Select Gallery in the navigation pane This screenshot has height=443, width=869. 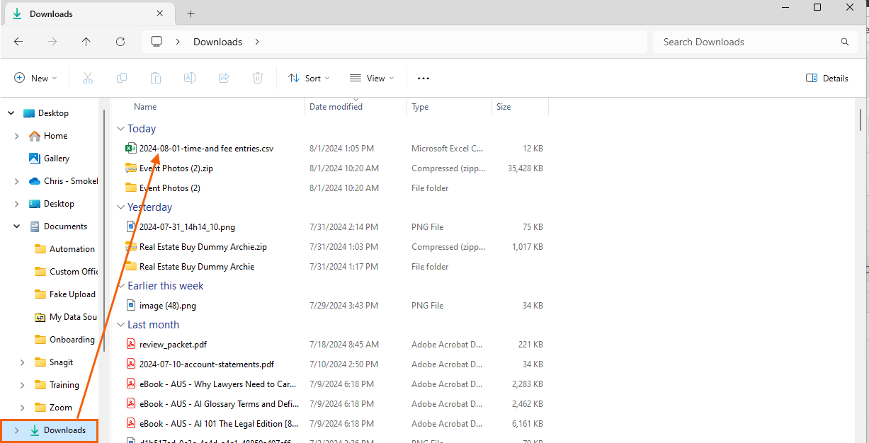[x=49, y=159]
